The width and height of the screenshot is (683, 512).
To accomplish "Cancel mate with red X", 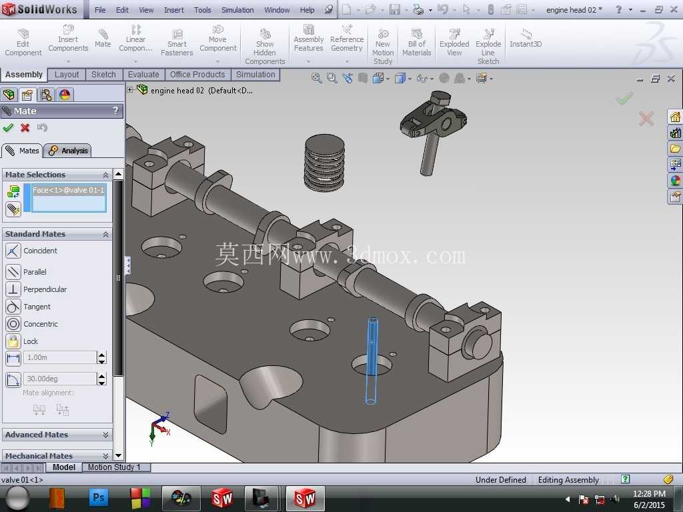I will pos(25,127).
